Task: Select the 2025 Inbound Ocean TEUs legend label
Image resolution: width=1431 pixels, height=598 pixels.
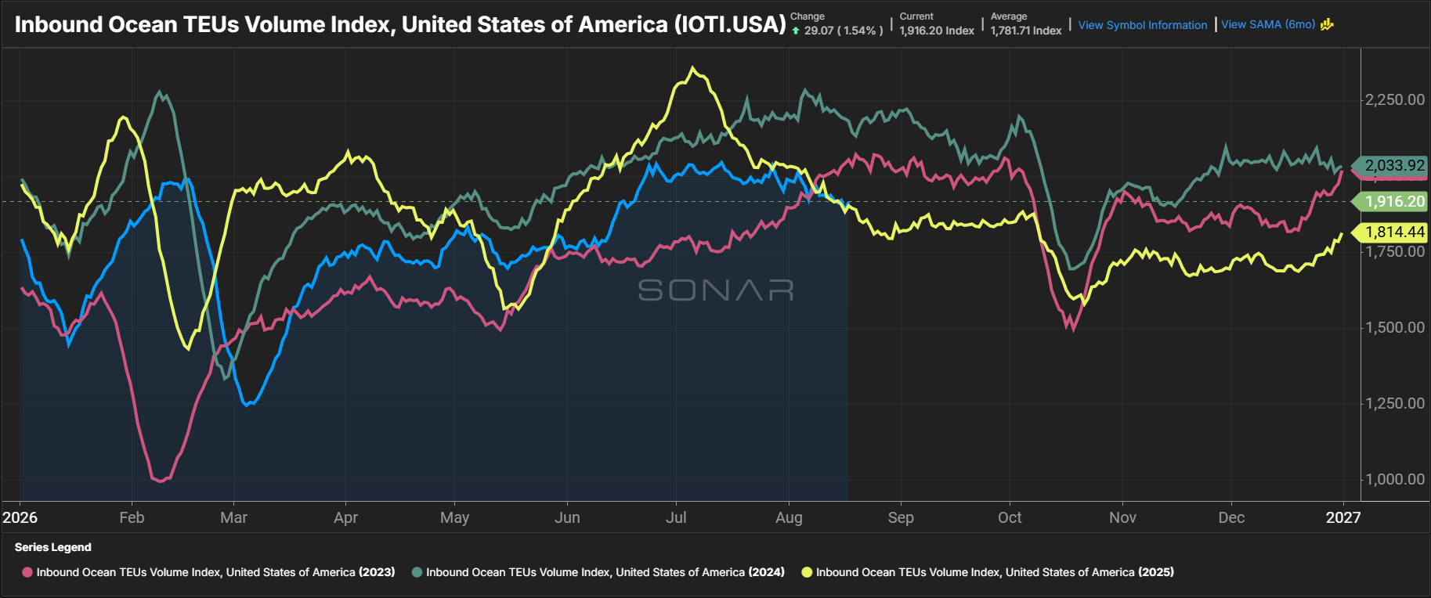Action: pyautogui.click(x=995, y=572)
